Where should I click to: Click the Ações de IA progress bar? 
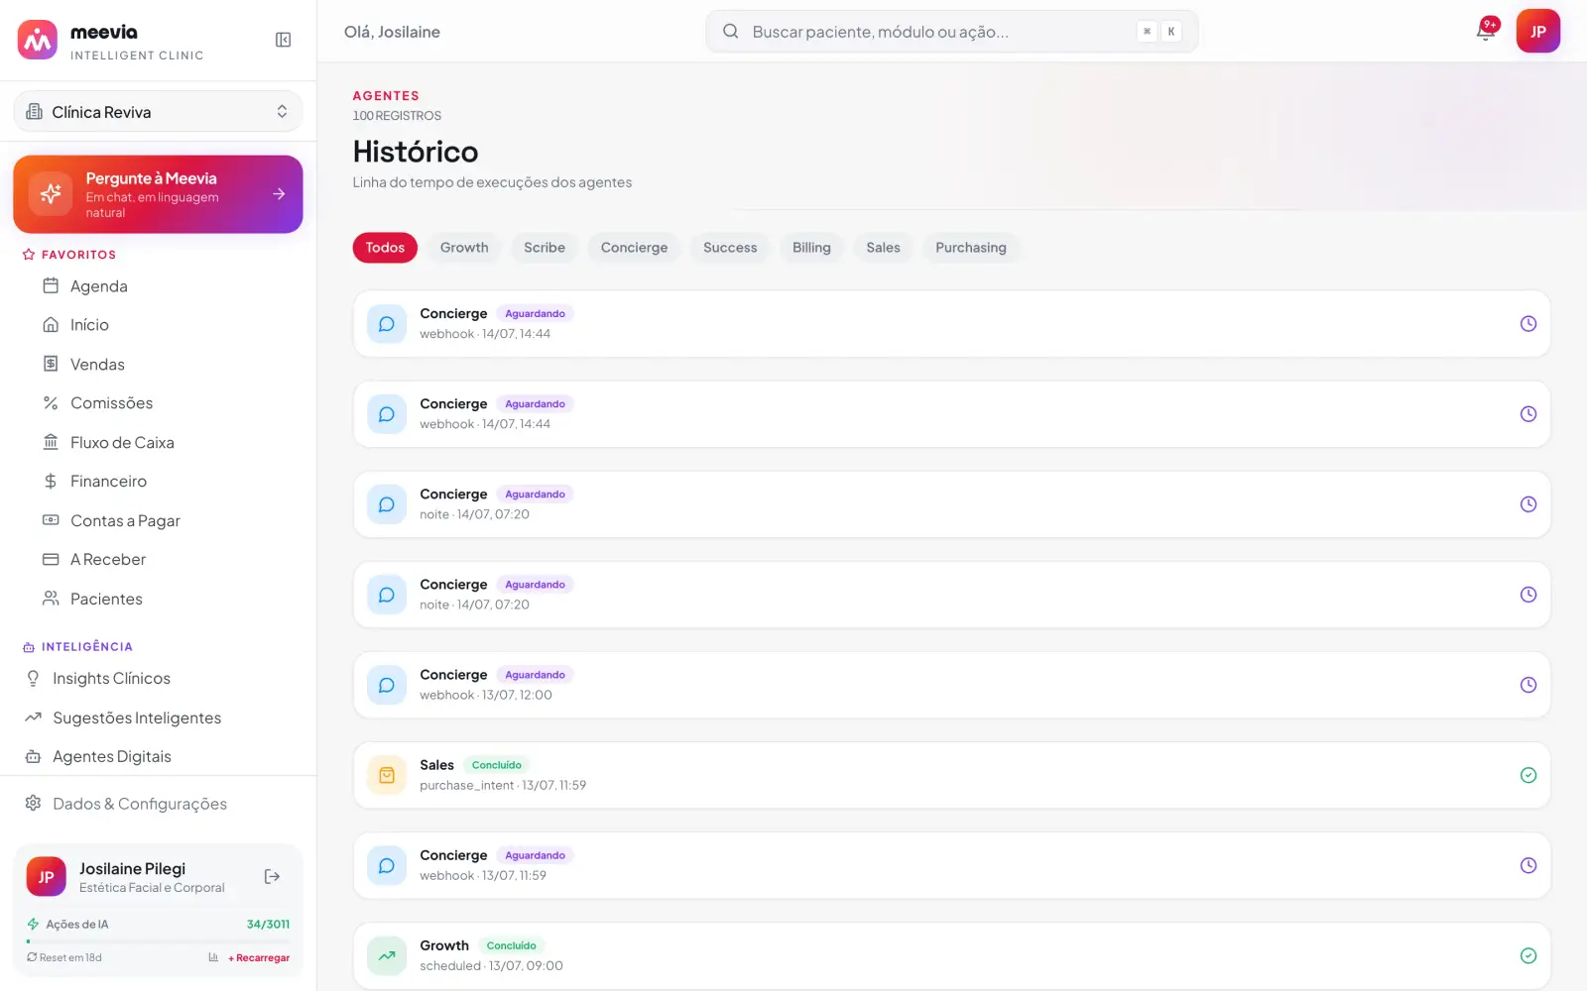(x=158, y=940)
